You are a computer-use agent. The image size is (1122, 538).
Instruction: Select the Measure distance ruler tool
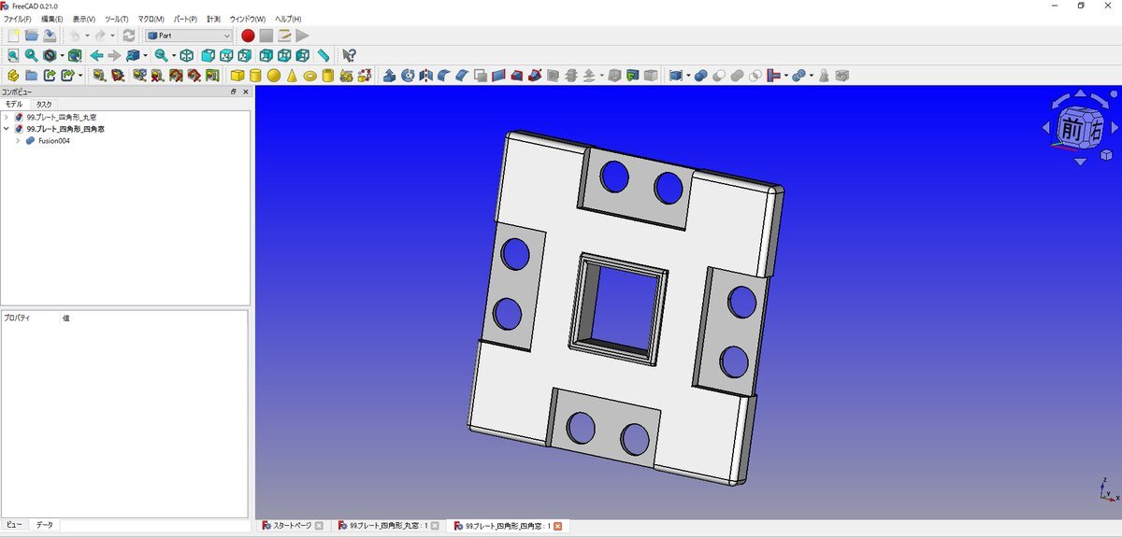pyautogui.click(x=324, y=56)
